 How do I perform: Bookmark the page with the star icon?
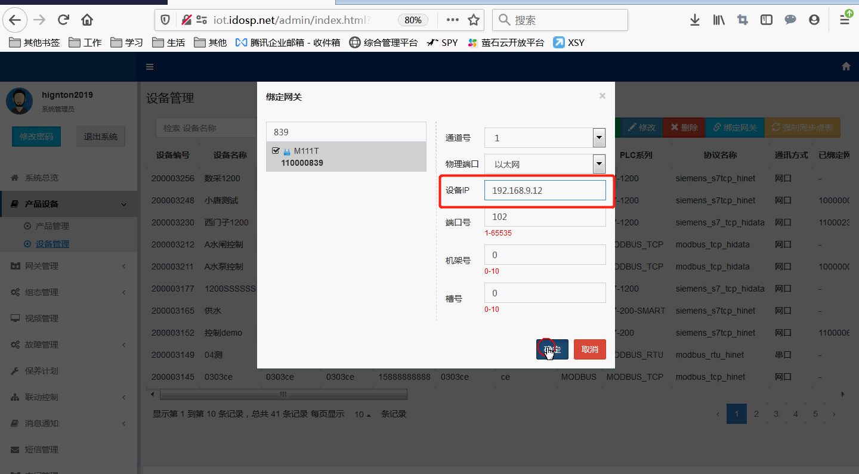point(474,20)
